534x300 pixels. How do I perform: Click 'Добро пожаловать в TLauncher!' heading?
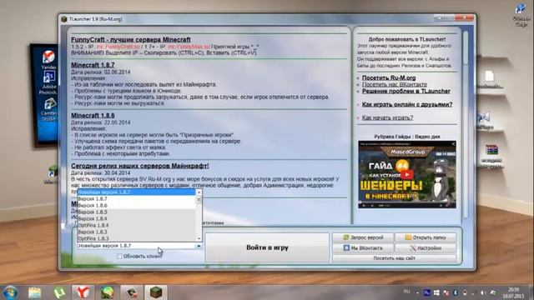coord(407,39)
